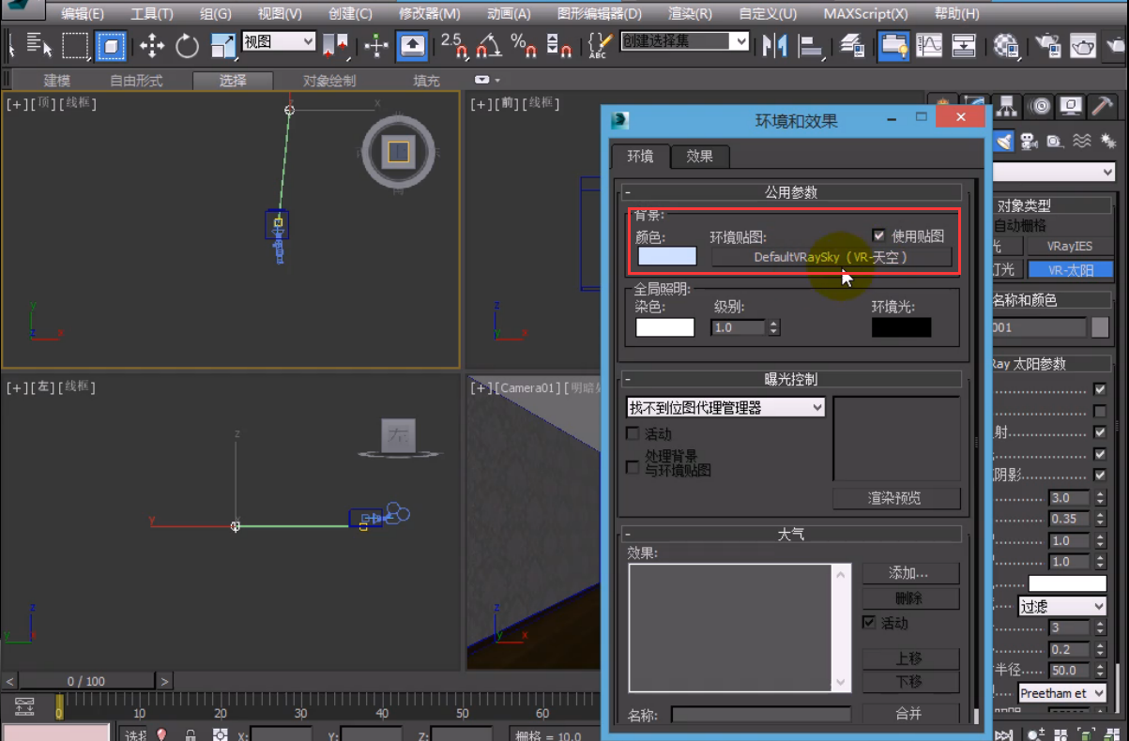Click the Select and Scale tool
Image resolution: width=1129 pixels, height=741 pixels.
(x=223, y=45)
